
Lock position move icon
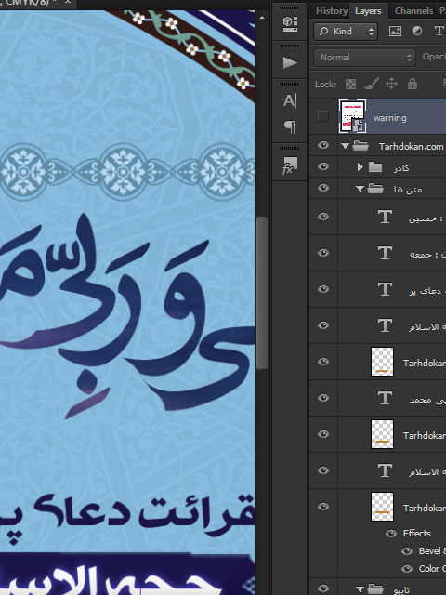(x=391, y=84)
